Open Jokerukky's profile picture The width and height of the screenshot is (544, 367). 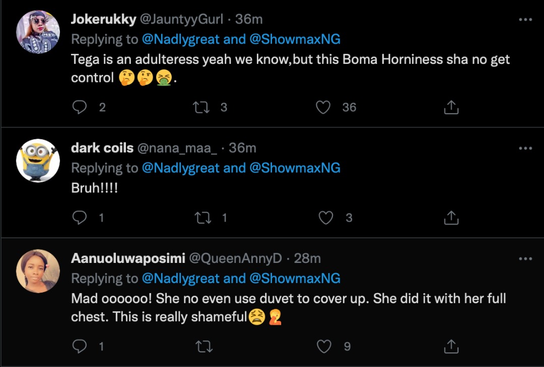[38, 31]
